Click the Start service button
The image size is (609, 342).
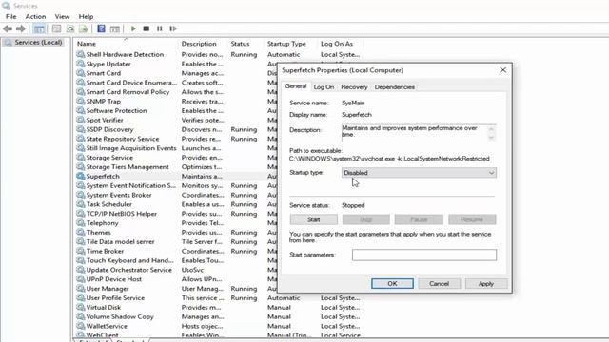click(x=313, y=219)
